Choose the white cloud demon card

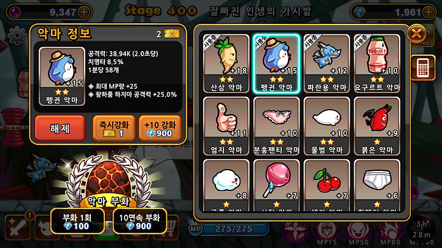pyautogui.click(x=227, y=186)
